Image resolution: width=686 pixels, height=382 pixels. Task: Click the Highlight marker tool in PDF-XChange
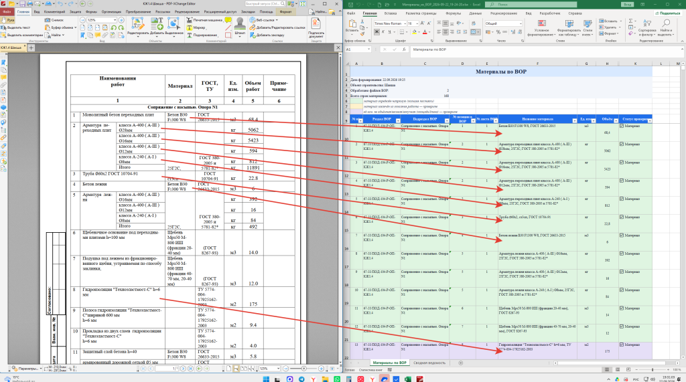pos(196,27)
